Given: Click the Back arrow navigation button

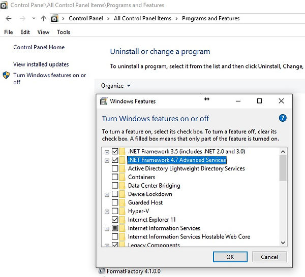Looking at the screenshot, I should [x=9, y=19].
